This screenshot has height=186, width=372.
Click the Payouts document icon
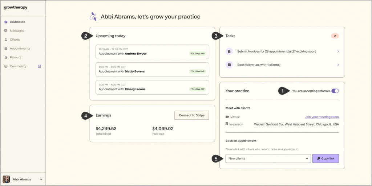pyautogui.click(x=6, y=57)
